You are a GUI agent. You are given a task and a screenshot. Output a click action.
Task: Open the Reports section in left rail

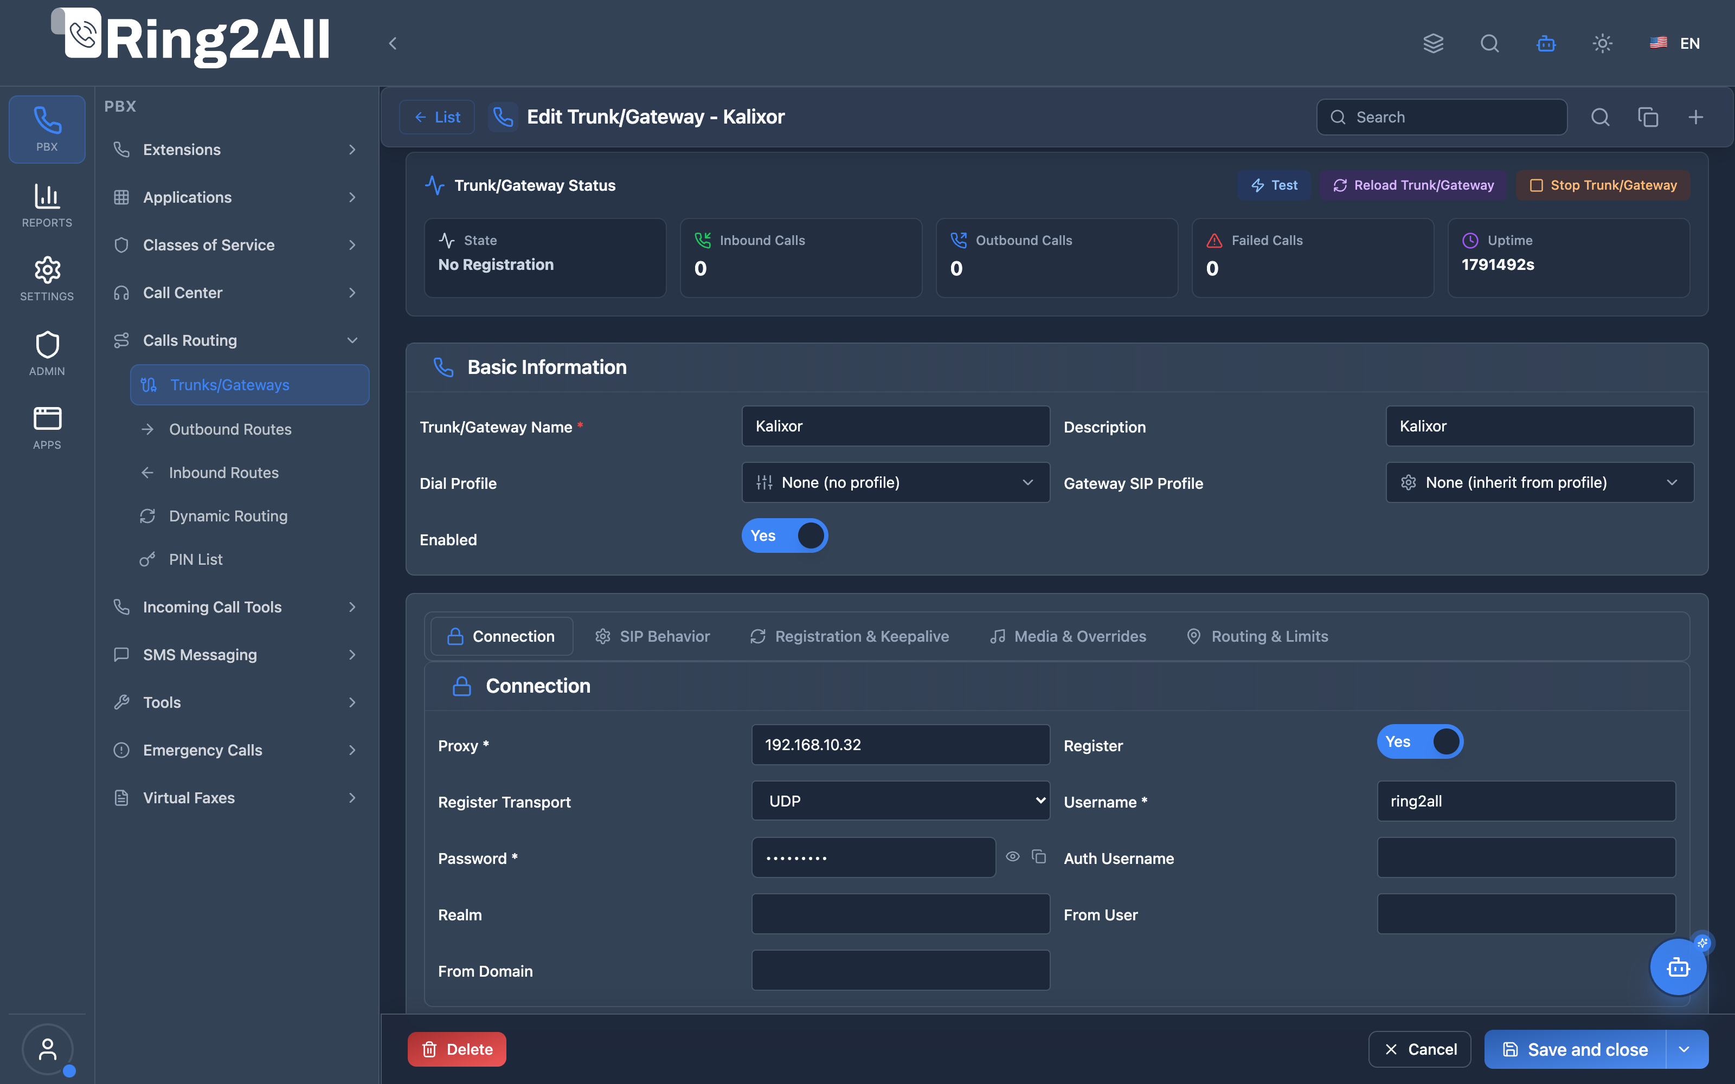tap(47, 206)
